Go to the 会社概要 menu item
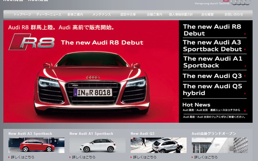 207,14
